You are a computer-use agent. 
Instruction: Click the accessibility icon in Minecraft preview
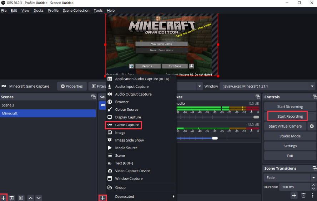click(191, 66)
